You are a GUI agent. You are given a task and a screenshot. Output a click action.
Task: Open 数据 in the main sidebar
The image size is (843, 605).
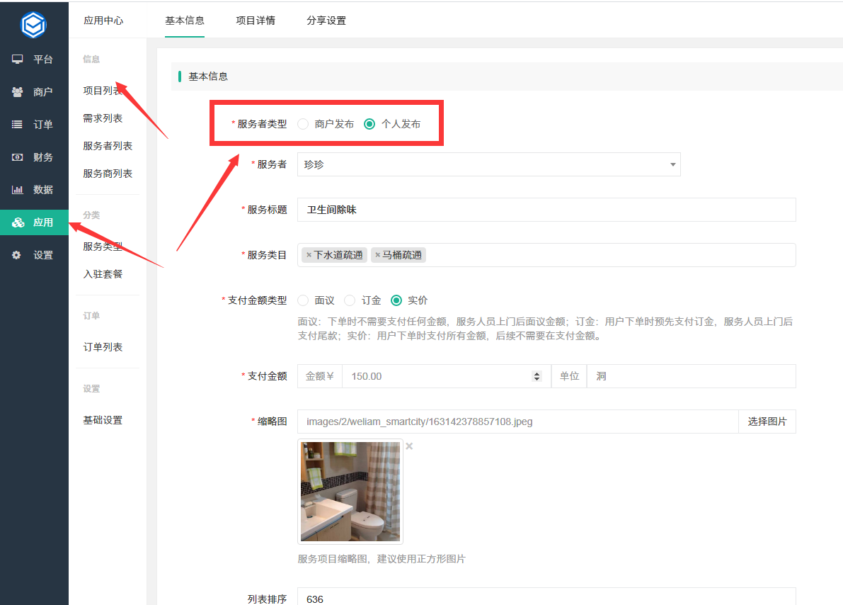[35, 189]
